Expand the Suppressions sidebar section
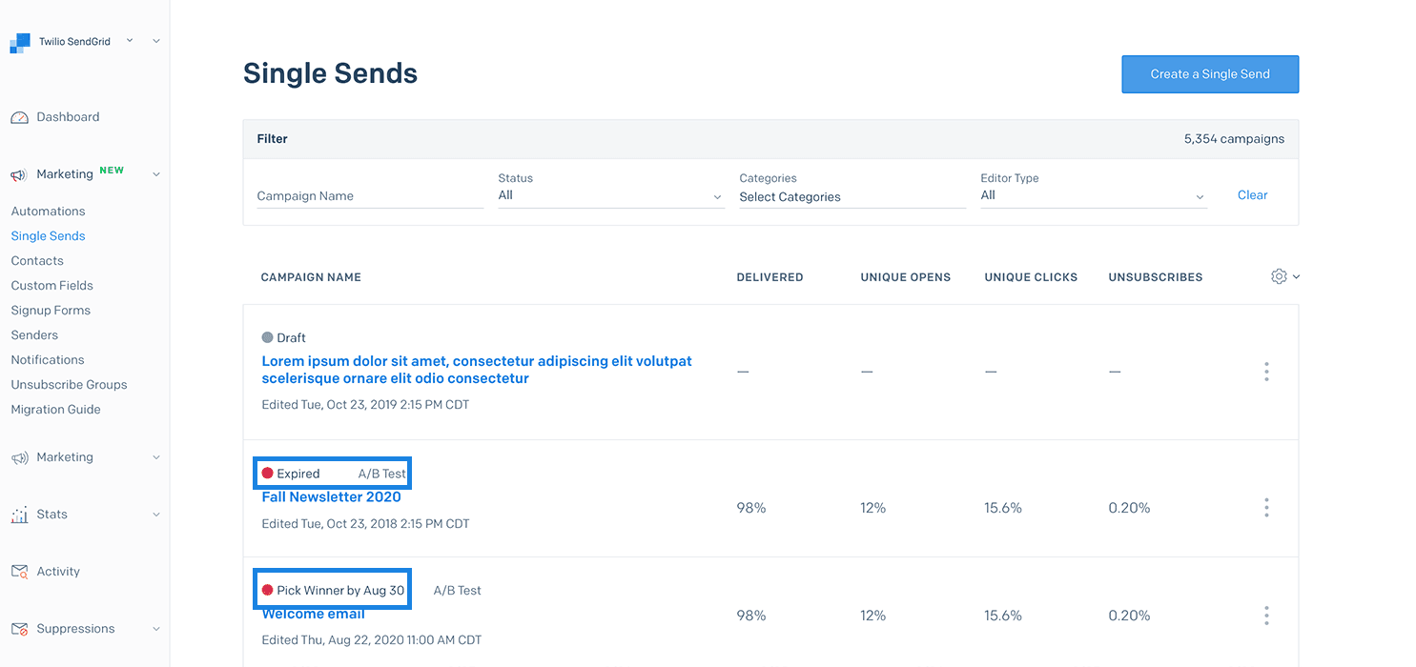Screen dimensions: 1416x667 (155, 628)
